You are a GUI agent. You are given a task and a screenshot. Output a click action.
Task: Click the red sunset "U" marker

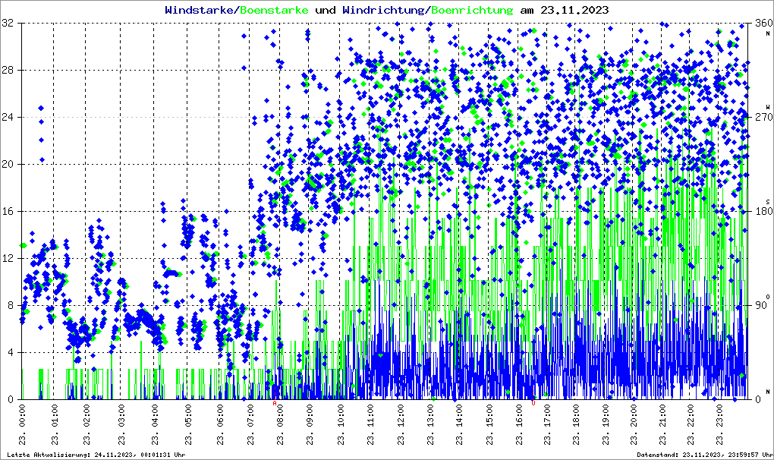pyautogui.click(x=533, y=404)
